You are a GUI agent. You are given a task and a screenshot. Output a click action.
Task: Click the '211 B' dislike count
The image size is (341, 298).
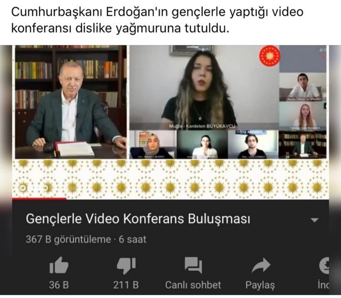point(126,285)
